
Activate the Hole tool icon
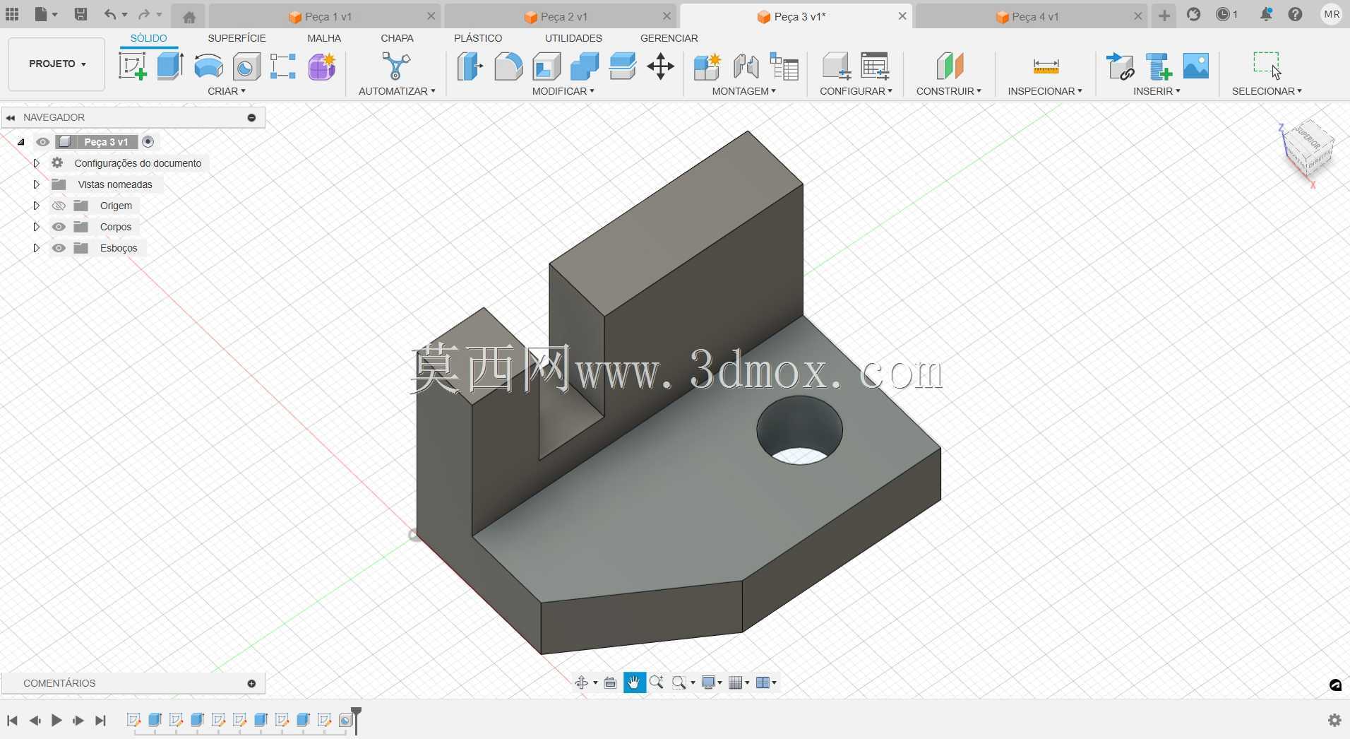(246, 66)
